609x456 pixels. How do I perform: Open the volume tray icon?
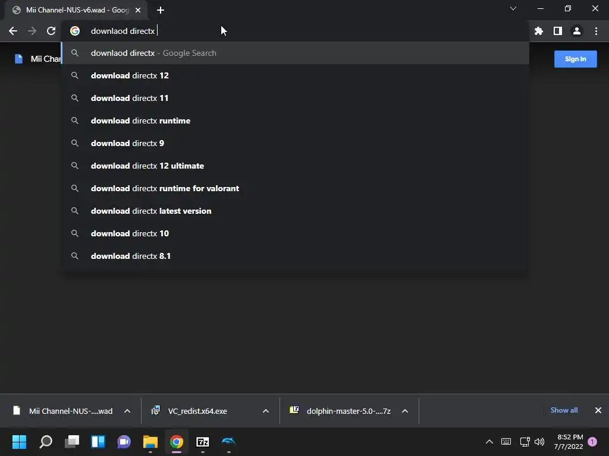point(539,442)
